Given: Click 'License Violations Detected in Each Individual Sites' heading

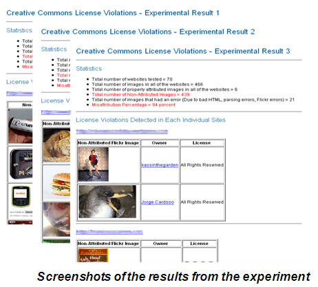Looking at the screenshot, I should click(x=151, y=120).
